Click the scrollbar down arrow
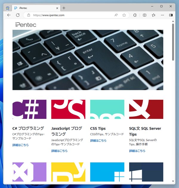The width and height of the screenshot is (179, 188). pyautogui.click(x=173, y=181)
